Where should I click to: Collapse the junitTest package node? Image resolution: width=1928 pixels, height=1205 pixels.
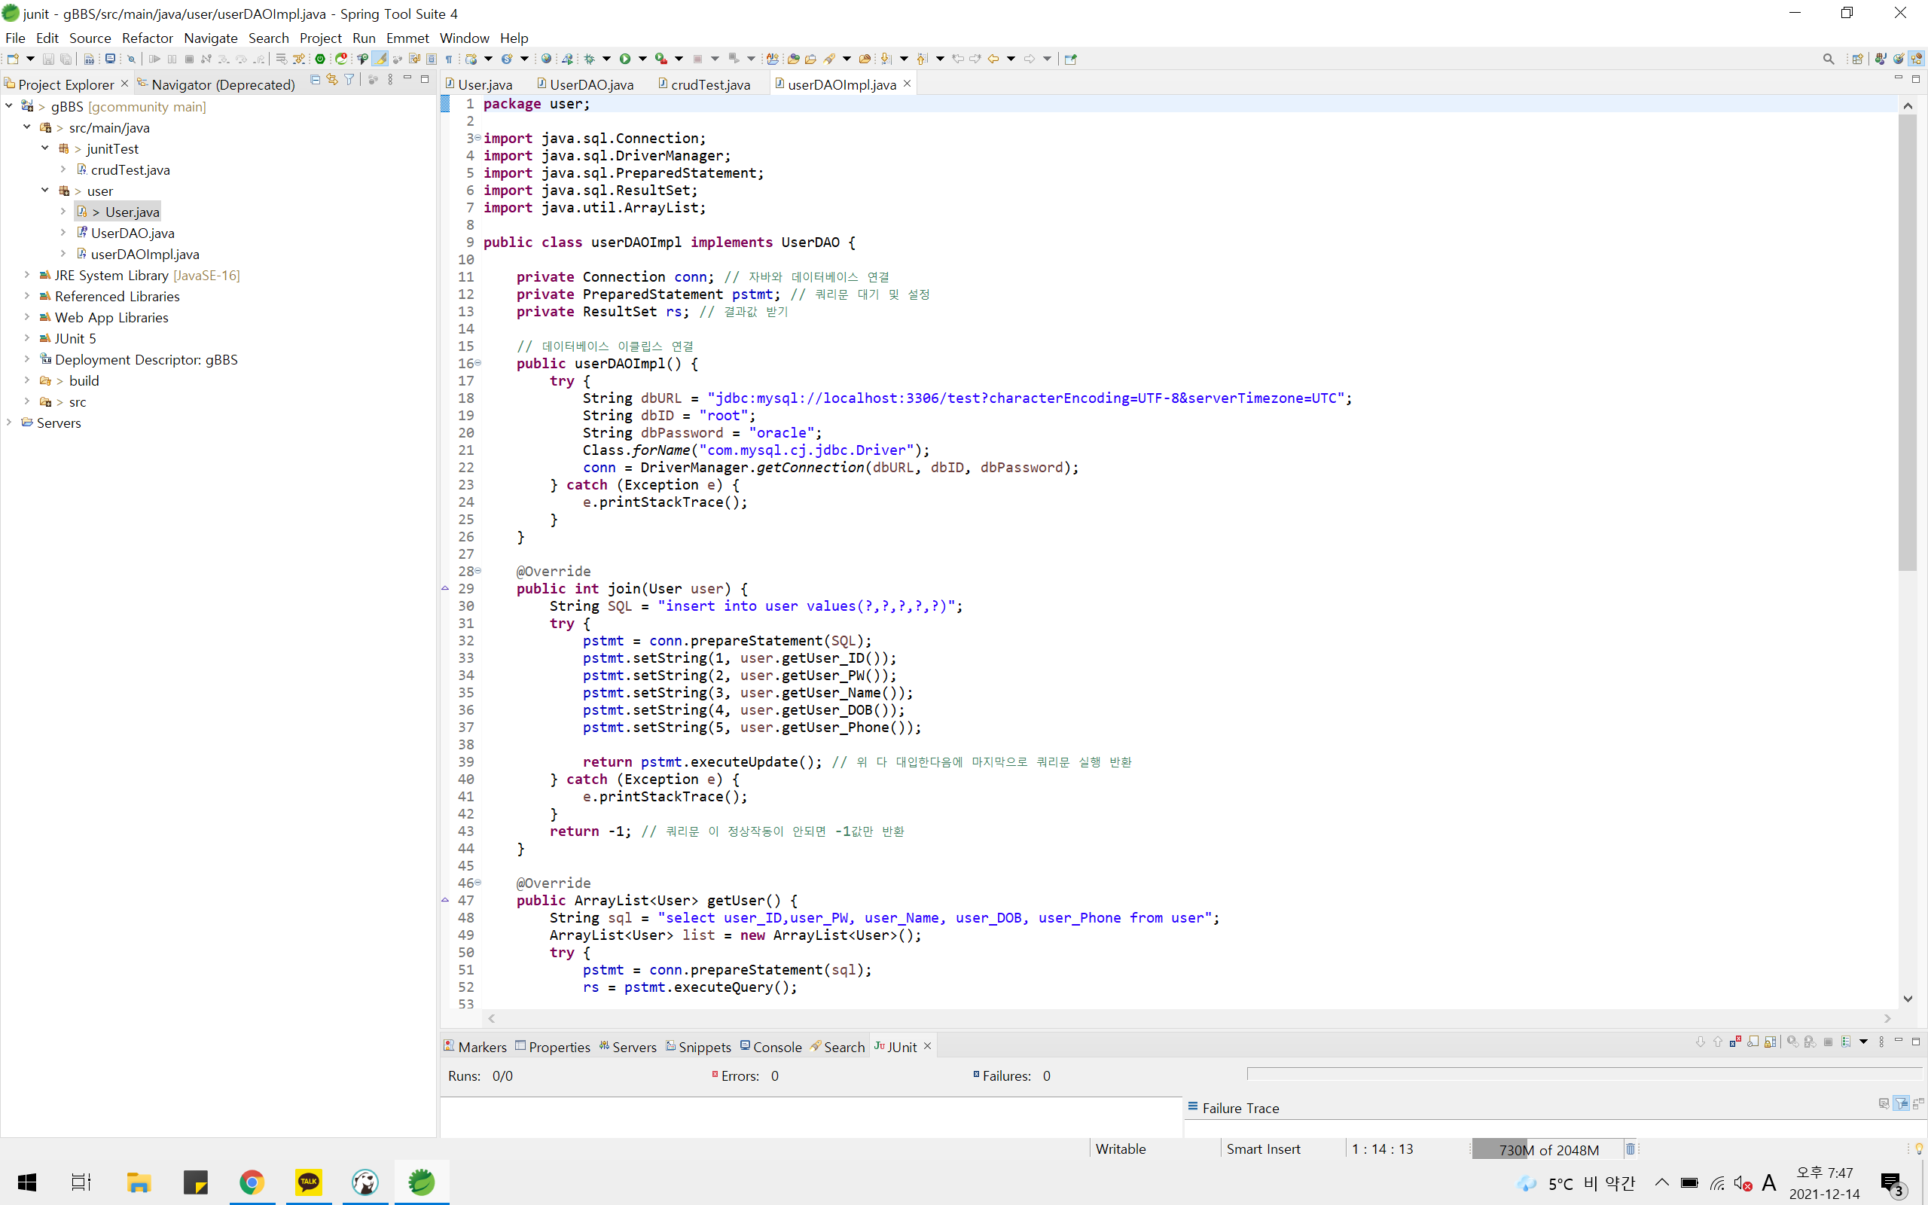click(x=45, y=148)
